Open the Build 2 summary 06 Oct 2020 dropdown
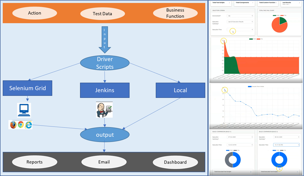304x176 pixels. (x=286, y=137)
